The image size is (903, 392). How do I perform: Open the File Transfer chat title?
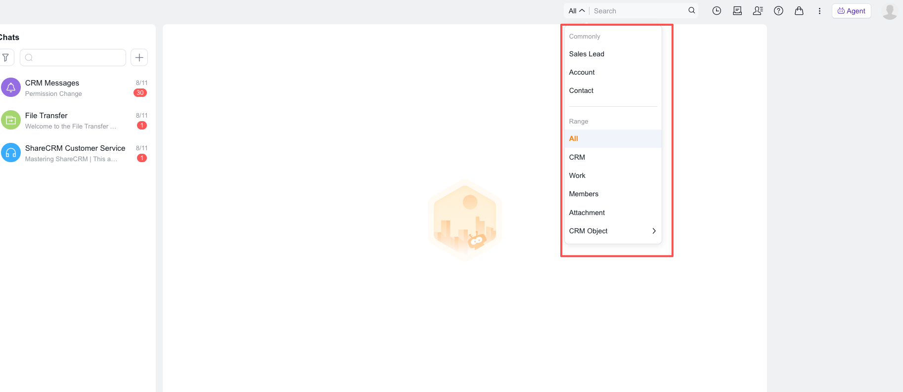pos(46,116)
